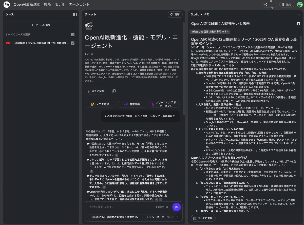Click the note title OpenAIの12日間：AI覇権争いと未来

(220, 24)
